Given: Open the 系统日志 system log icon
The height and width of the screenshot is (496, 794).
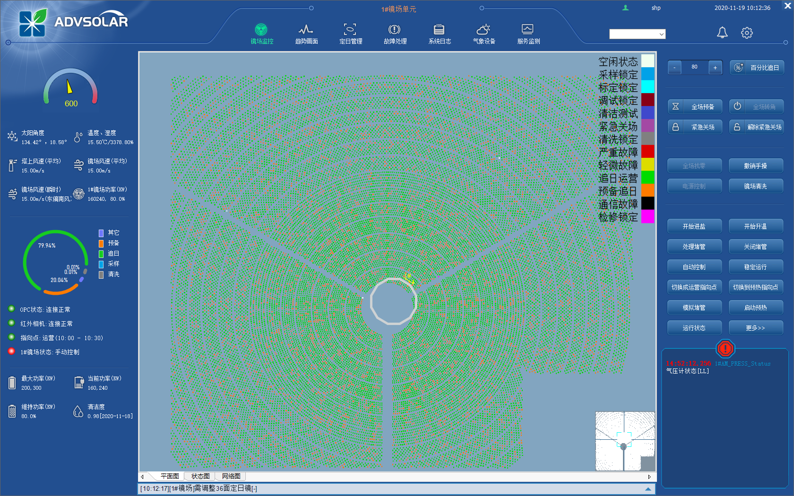Looking at the screenshot, I should 439,30.
